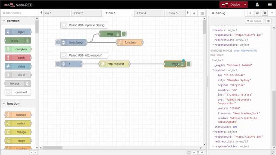Image resolution: width=276 pixels, height=155 pixels.
Task: Select the status palette node
Action: click(x=18, y=66)
